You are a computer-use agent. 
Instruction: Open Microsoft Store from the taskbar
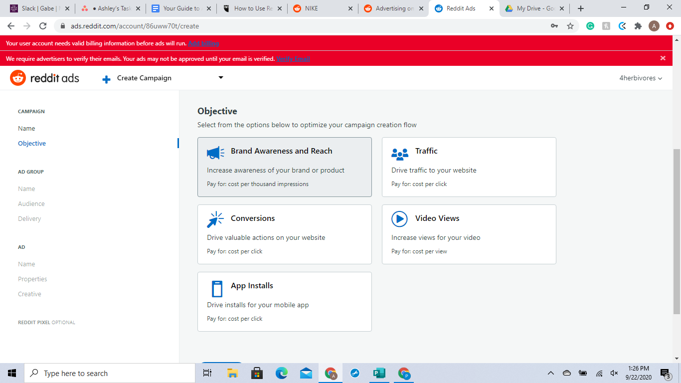(257, 373)
